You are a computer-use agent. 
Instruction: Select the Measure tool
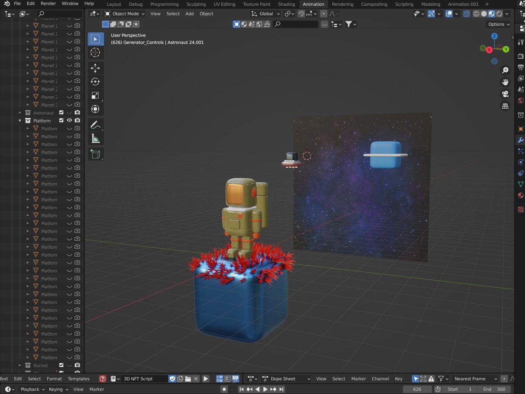(95, 138)
